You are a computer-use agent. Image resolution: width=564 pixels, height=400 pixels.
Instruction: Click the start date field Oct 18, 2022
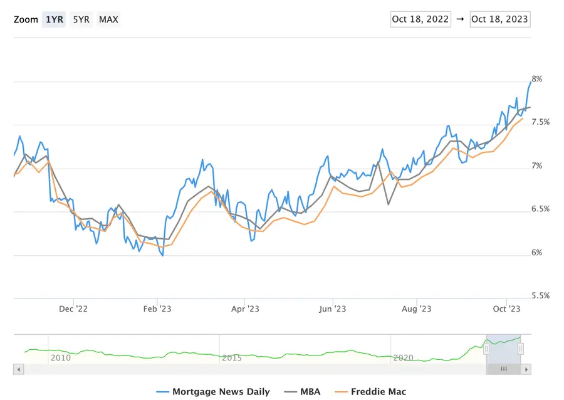420,19
